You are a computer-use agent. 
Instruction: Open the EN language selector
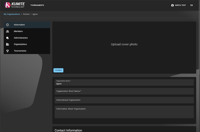pyautogui.click(x=191, y=5)
